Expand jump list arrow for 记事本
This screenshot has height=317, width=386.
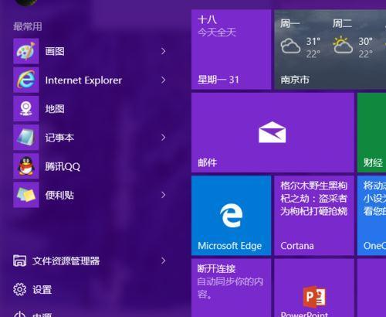pyautogui.click(x=164, y=138)
